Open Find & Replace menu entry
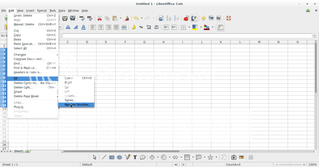 tap(33, 68)
